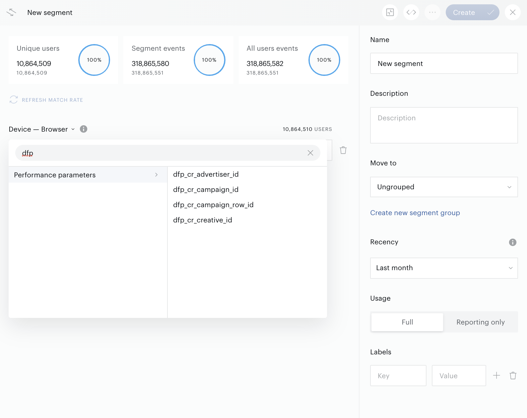This screenshot has width=527, height=418.
Task: Open the Recency Last month dropdown
Action: point(444,268)
